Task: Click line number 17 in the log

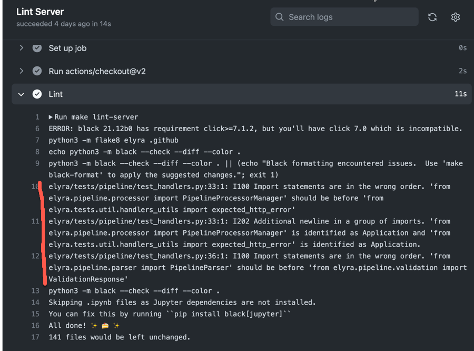Action: [x=35, y=337]
